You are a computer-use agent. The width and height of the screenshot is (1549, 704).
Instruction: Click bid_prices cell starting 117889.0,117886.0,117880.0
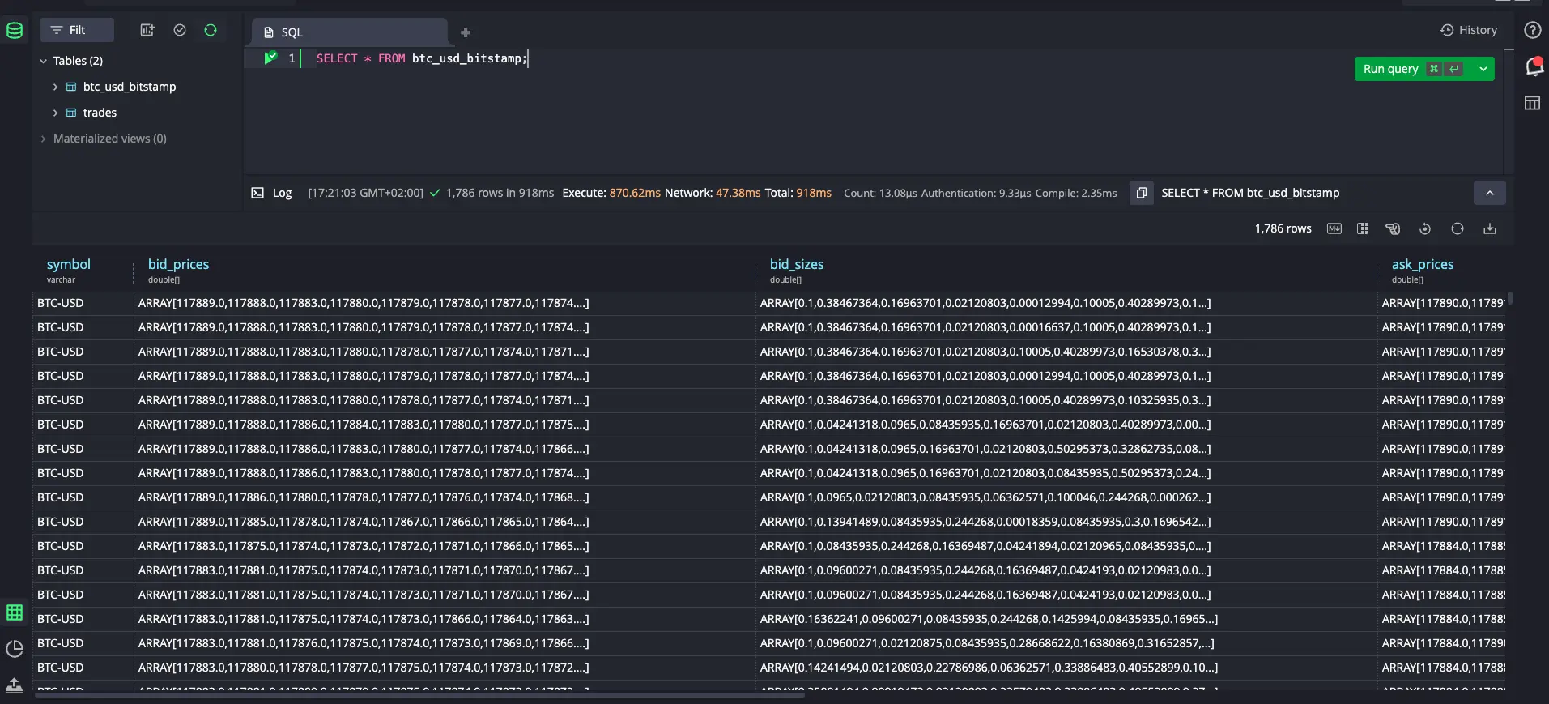tap(444, 497)
